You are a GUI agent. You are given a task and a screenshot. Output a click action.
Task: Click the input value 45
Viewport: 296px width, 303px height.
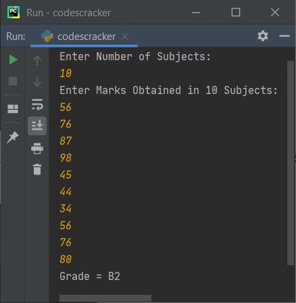click(66, 174)
